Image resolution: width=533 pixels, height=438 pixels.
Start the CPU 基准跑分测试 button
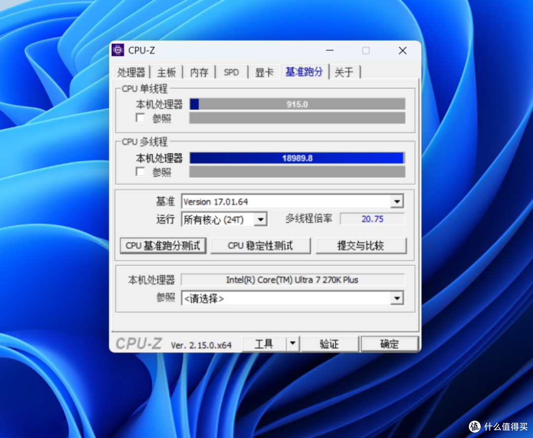click(x=163, y=246)
